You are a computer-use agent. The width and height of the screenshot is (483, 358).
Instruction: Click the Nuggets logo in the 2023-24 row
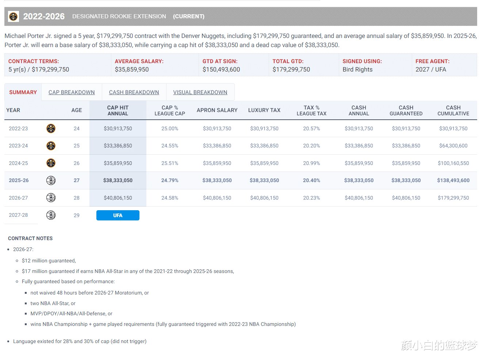(51, 146)
